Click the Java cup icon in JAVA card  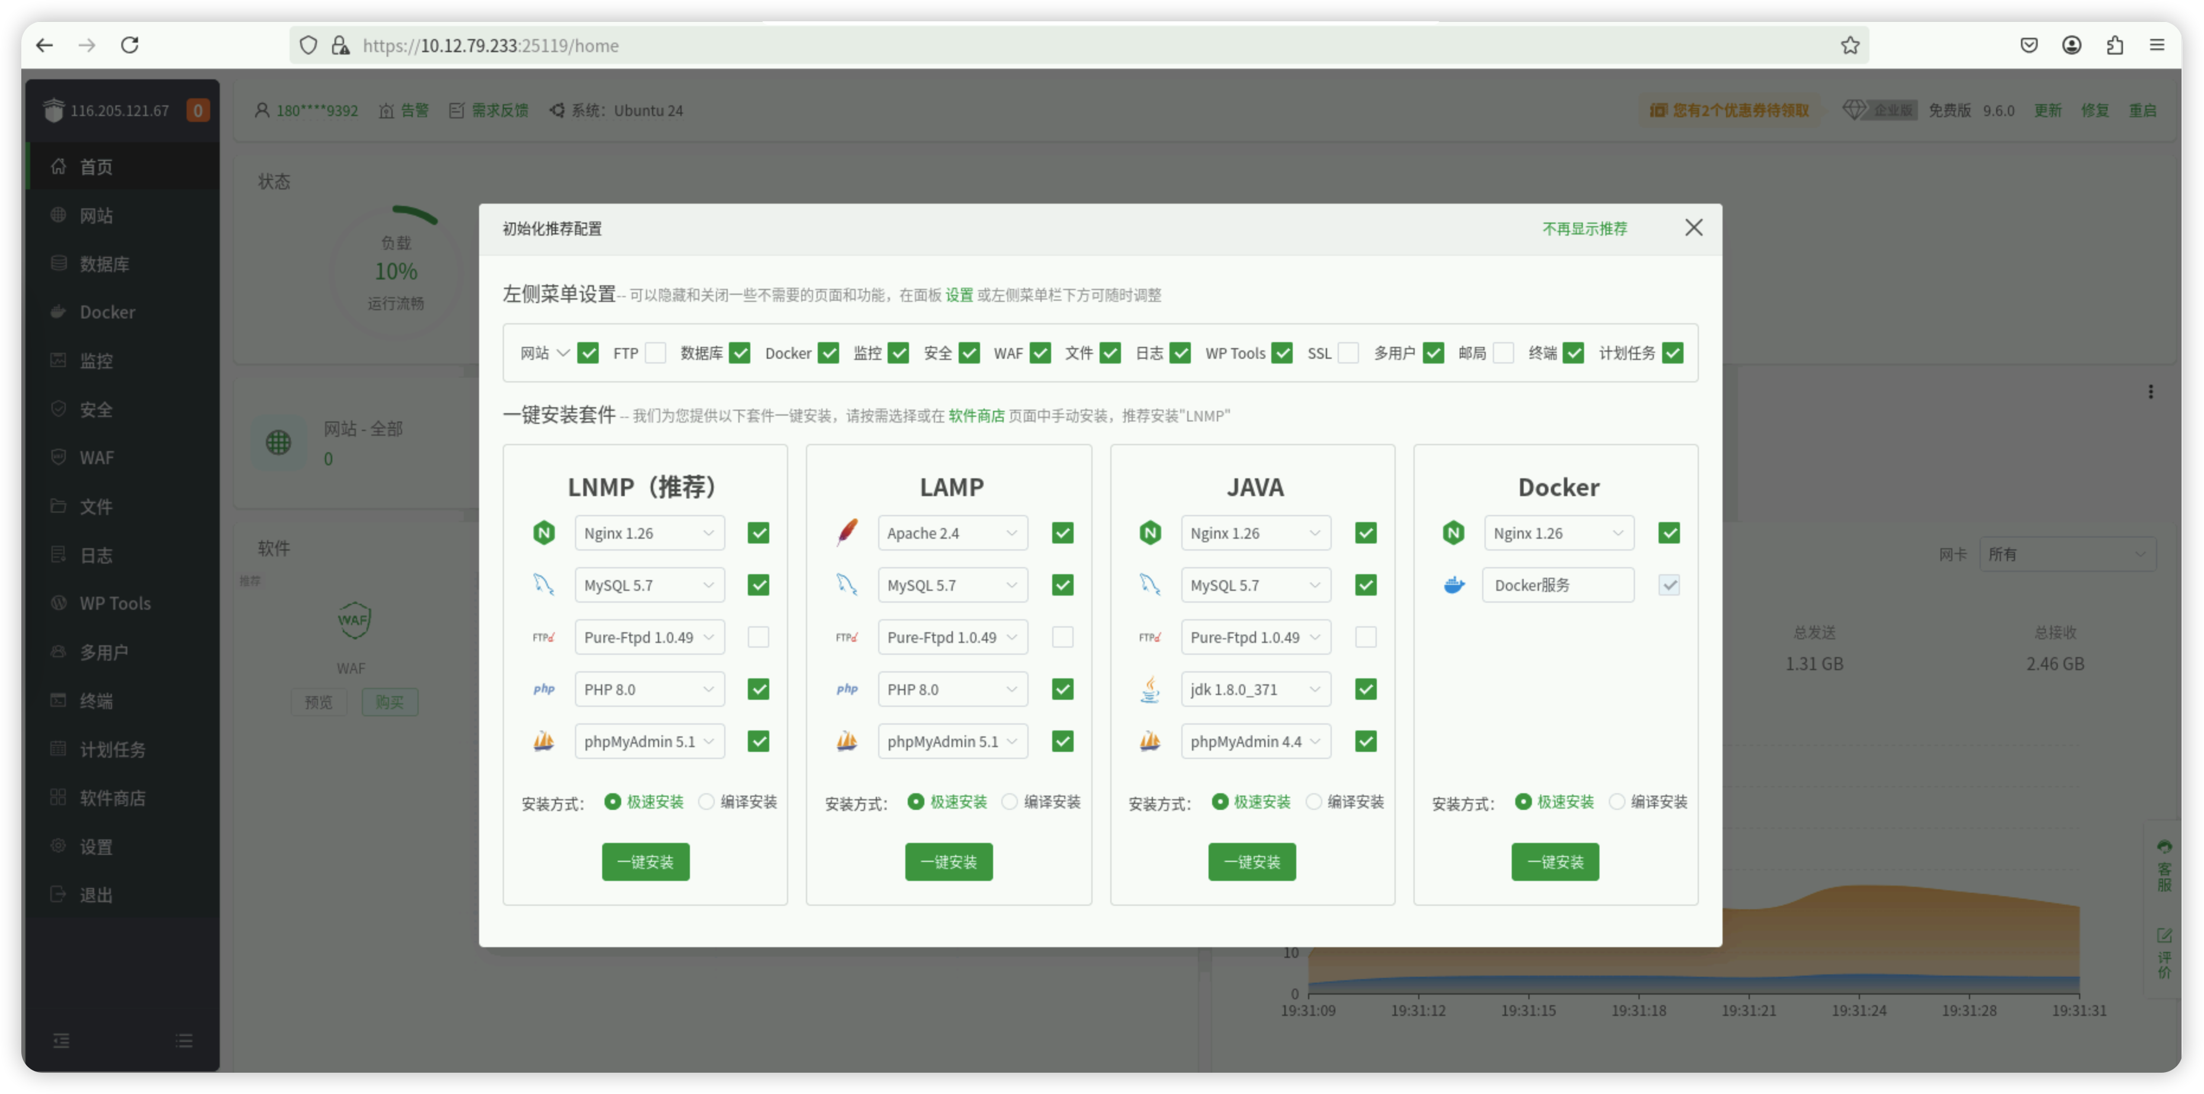(1150, 690)
